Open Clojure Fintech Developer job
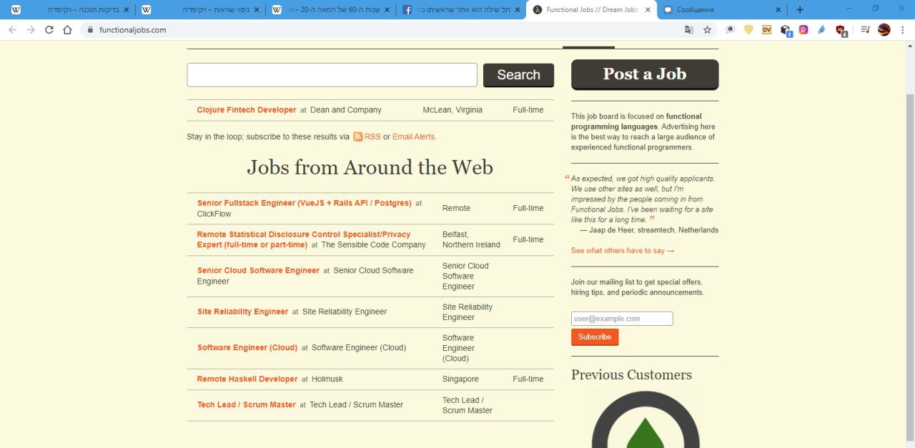The height and width of the screenshot is (448, 915). click(247, 110)
